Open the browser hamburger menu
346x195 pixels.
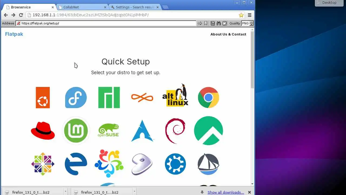point(249,15)
